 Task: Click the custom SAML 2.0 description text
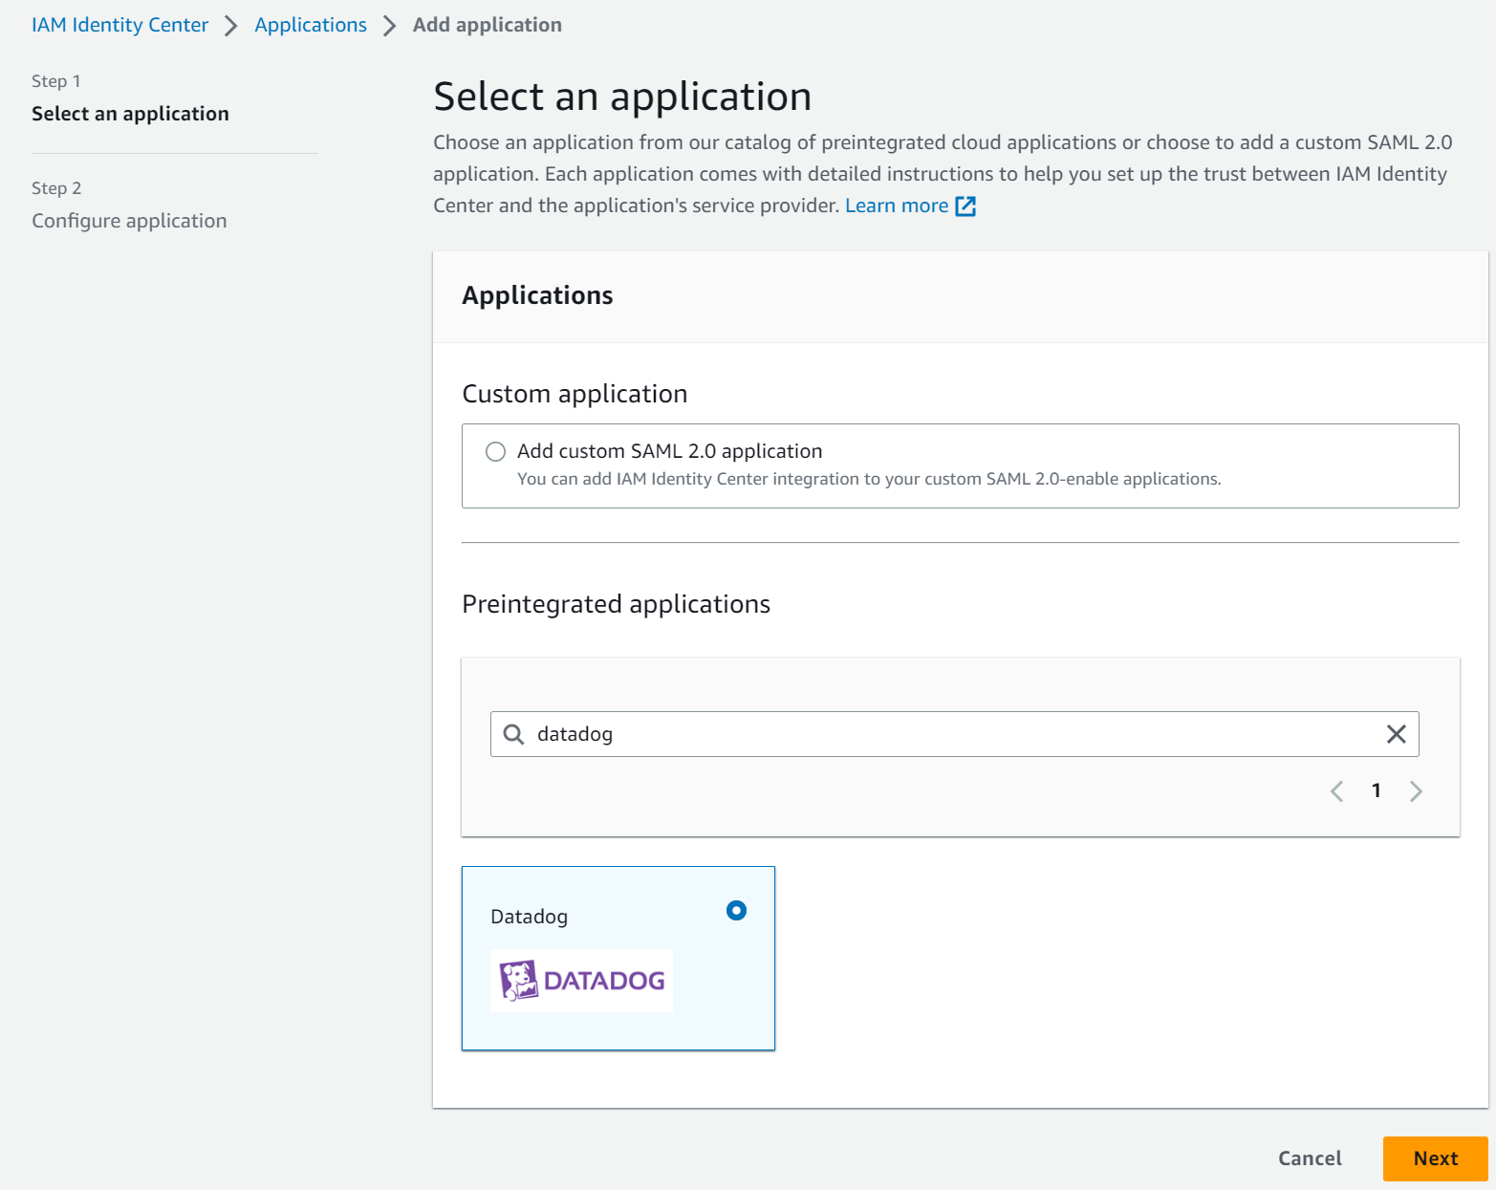(x=869, y=479)
